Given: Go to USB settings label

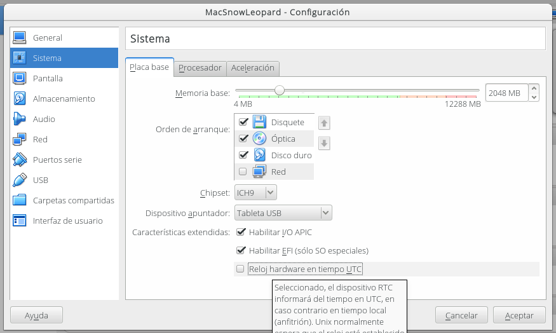Looking at the screenshot, I should point(41,180).
